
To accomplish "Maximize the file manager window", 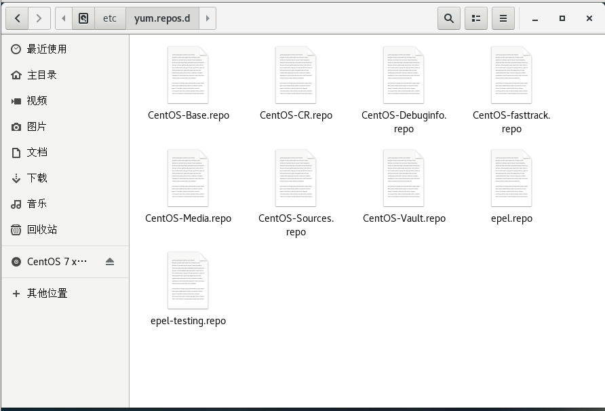I will pyautogui.click(x=562, y=18).
